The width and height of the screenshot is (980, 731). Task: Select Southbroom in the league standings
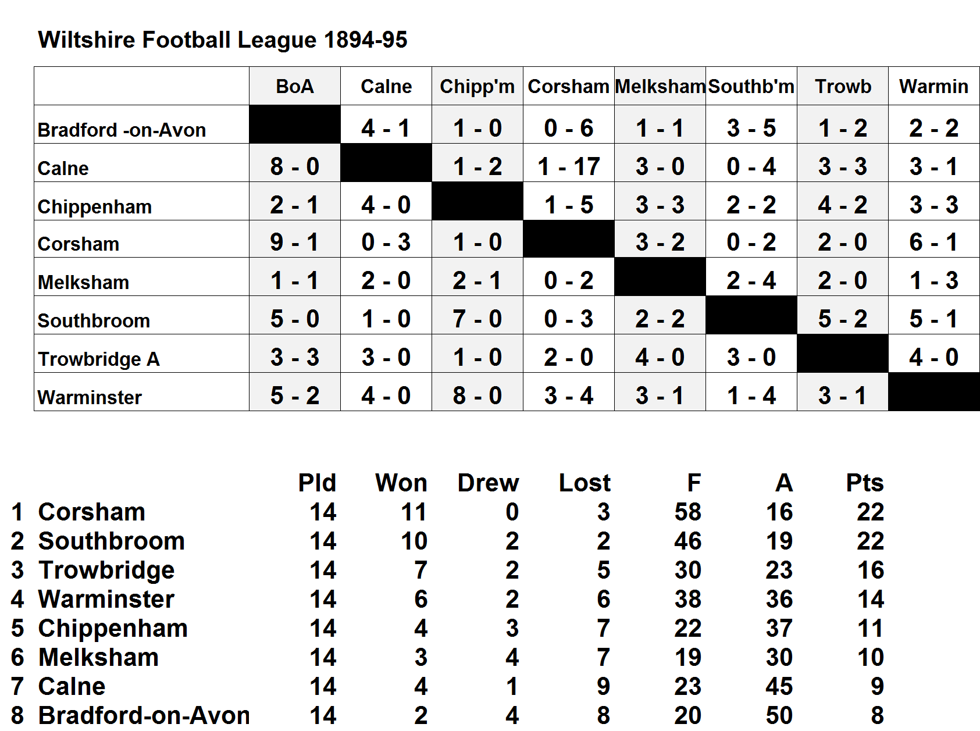pyautogui.click(x=111, y=541)
